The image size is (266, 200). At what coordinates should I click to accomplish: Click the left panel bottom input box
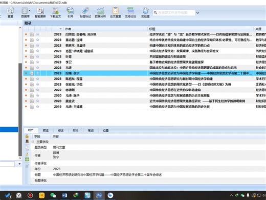point(7,164)
